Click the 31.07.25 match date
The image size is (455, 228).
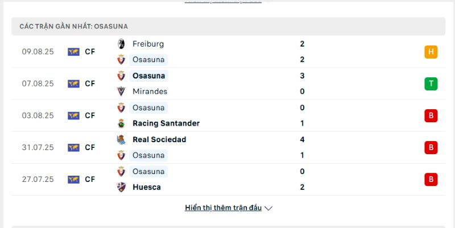tap(38, 148)
